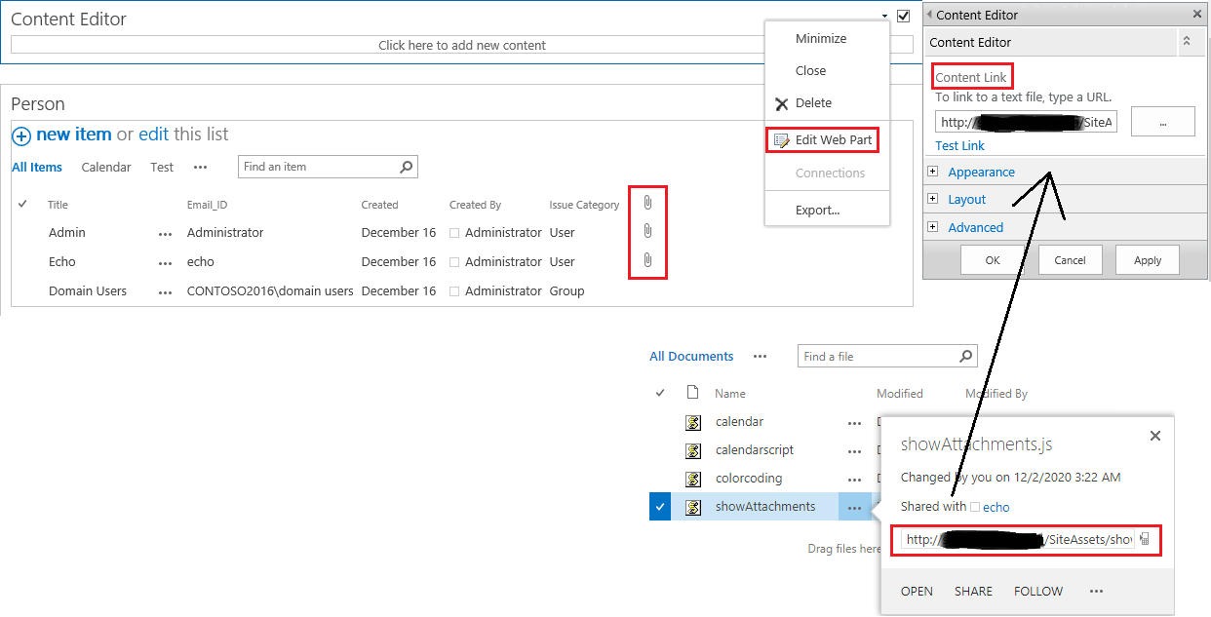The width and height of the screenshot is (1211, 617).
Task: Click the colorcoding file icon
Action: (692, 478)
